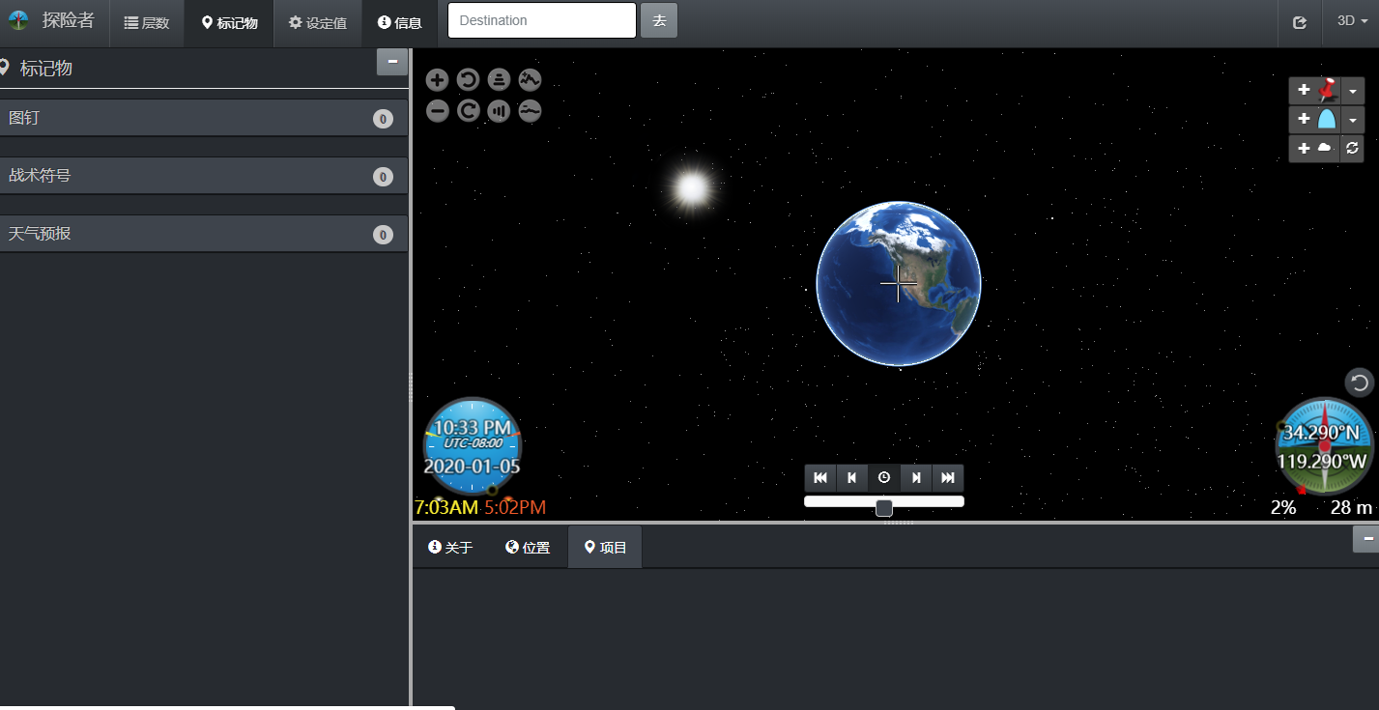The image size is (1379, 710).
Task: Collapse the 标记物 panel with minus button
Action: [391, 62]
